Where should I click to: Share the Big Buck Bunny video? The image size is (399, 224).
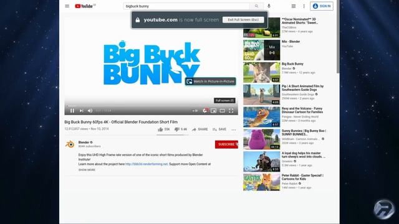coord(199,129)
